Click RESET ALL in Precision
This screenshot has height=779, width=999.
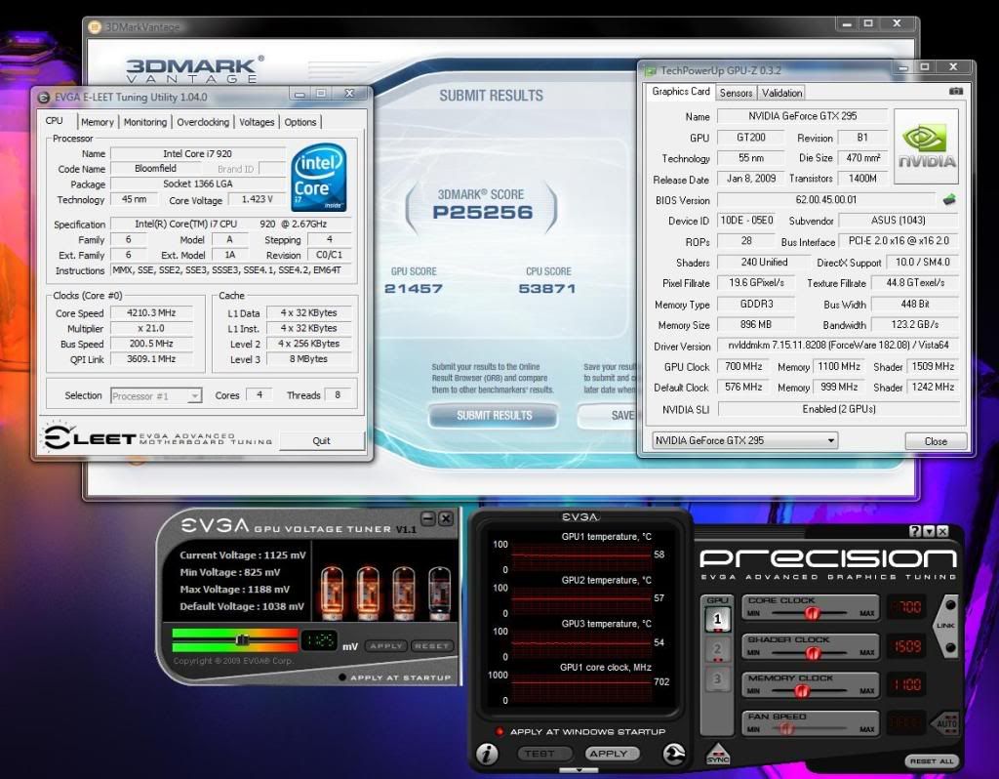pyautogui.click(x=932, y=761)
